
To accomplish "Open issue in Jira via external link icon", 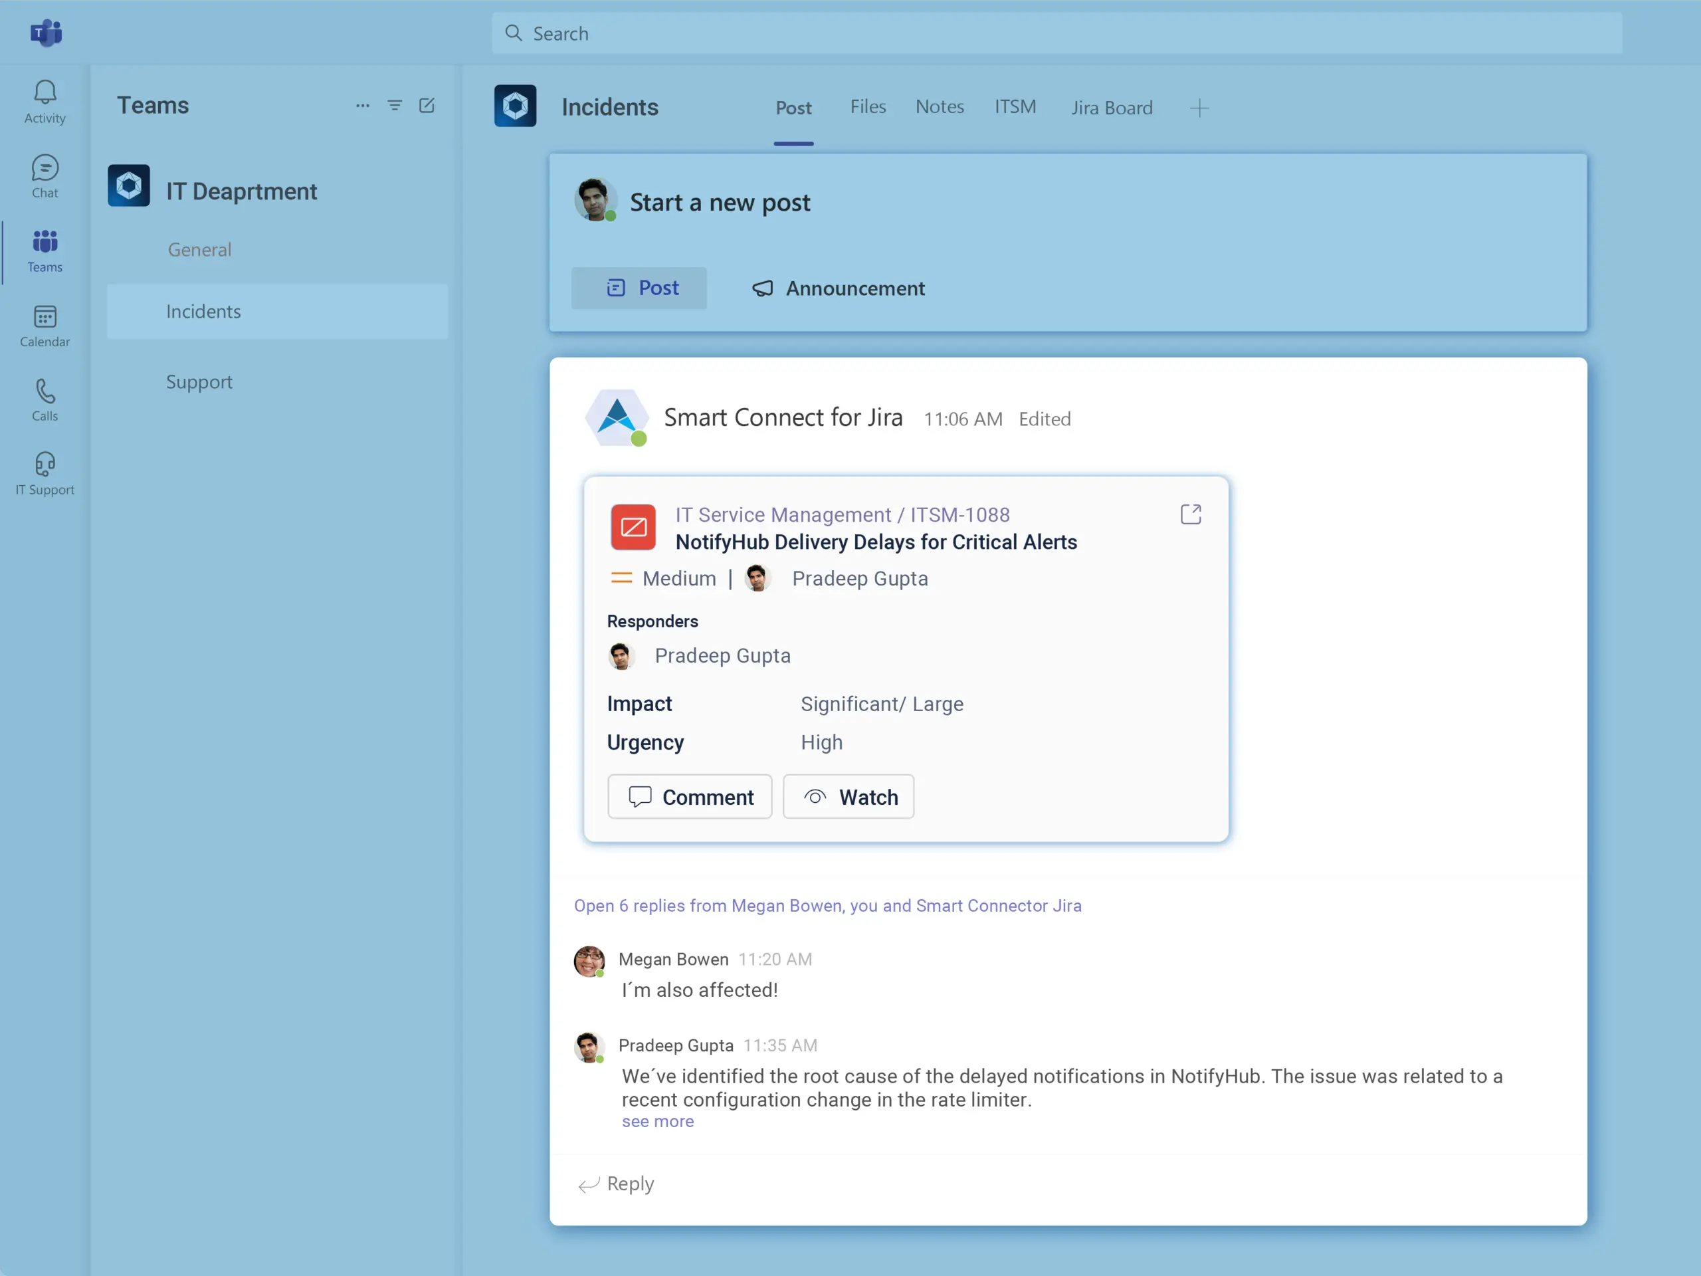I will [1191, 514].
